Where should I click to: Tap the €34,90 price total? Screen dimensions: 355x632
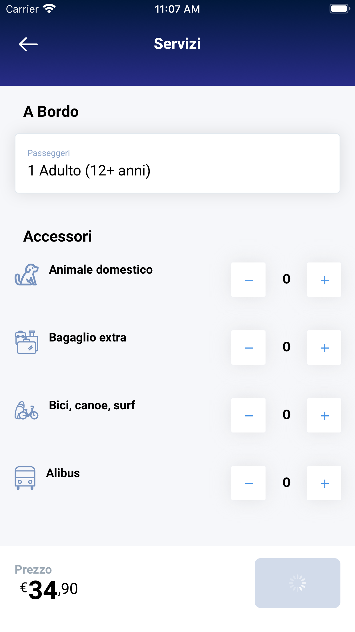click(49, 589)
